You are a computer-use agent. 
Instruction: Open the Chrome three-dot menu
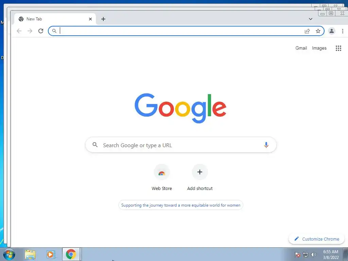(x=343, y=31)
